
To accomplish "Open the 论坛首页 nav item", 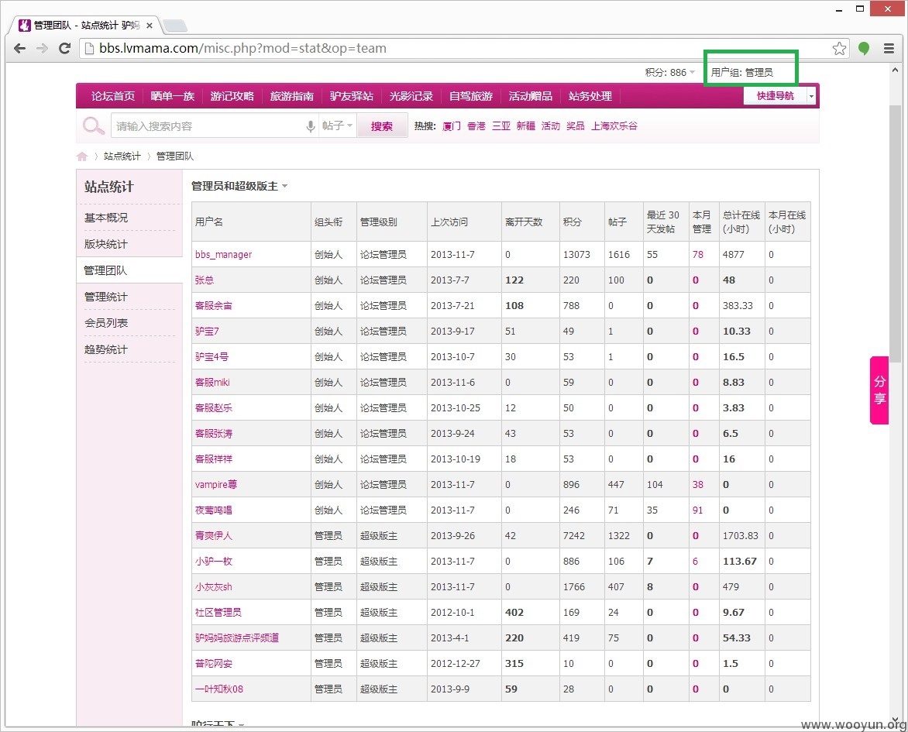I will point(113,96).
